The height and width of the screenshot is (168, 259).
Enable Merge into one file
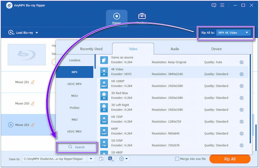point(177,159)
